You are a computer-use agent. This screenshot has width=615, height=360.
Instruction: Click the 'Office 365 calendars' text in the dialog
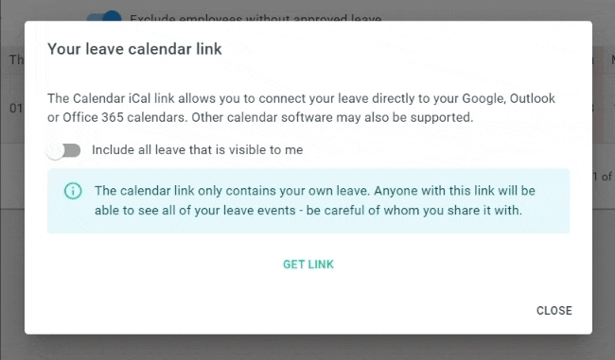pyautogui.click(x=125, y=117)
